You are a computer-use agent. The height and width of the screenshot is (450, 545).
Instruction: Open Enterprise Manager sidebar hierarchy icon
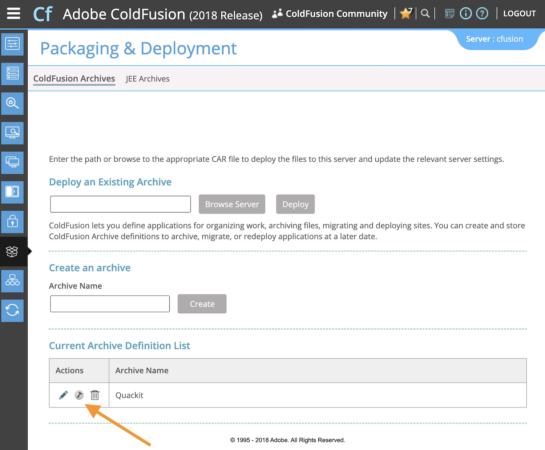tap(12, 281)
